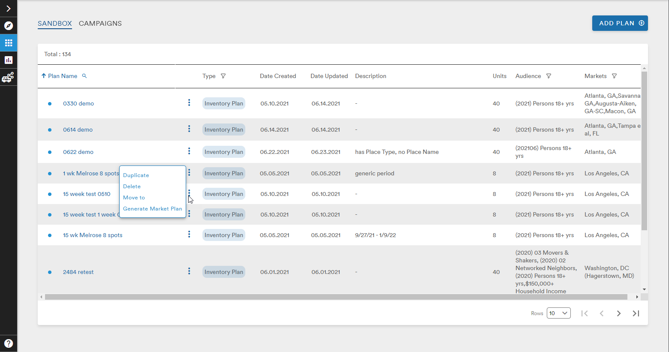Go to the previous page
Screen dimensions: 669x352
602,313
